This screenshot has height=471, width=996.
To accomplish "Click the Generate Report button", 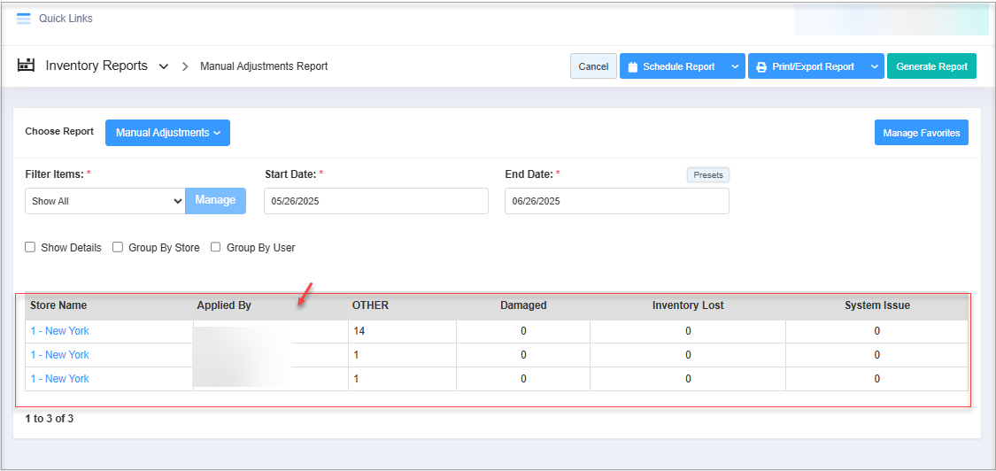I will [931, 66].
